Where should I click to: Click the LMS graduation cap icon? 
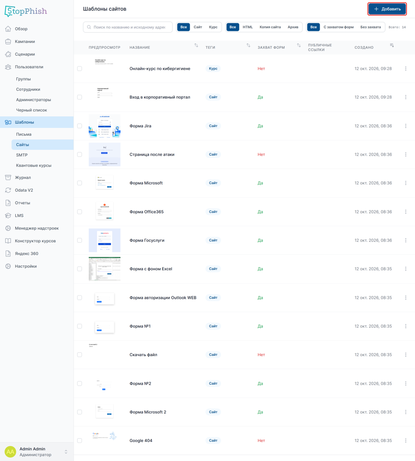coord(8,215)
